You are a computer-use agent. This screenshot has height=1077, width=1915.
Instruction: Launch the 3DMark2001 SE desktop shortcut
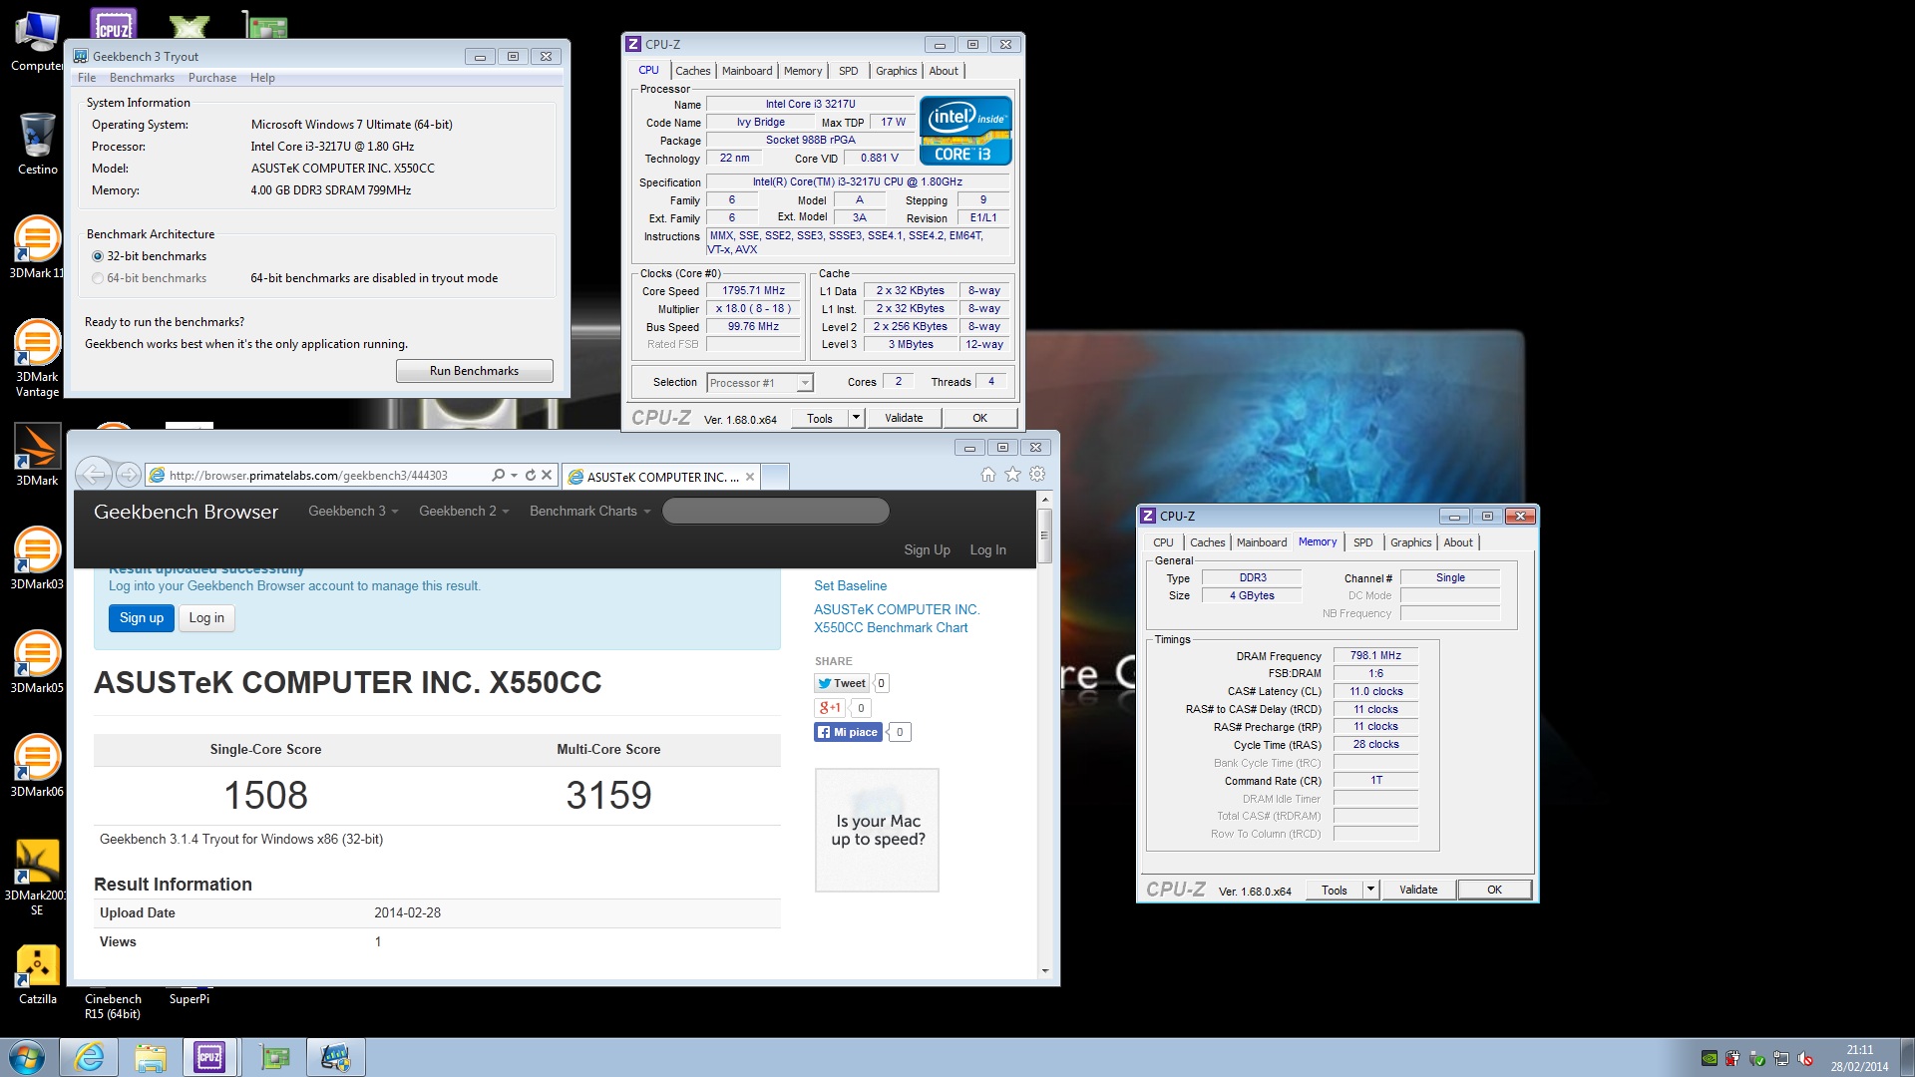37,878
